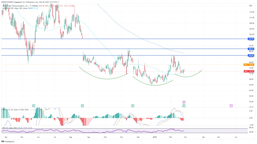The height and width of the screenshot is (144, 257).
Task: Click the purple upcoming earnings marker
Action: tap(231, 106)
